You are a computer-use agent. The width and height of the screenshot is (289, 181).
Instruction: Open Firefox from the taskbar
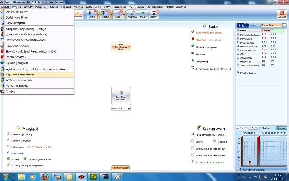[45, 177]
